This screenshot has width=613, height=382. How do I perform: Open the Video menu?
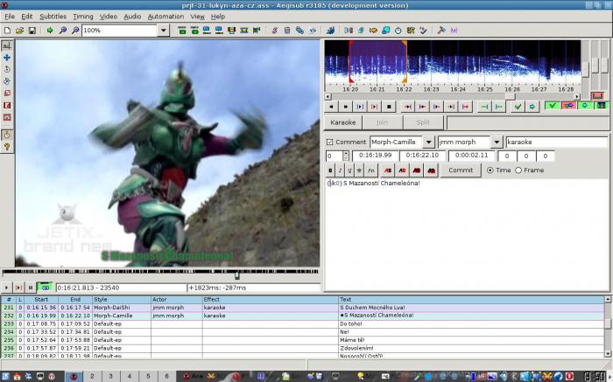click(x=109, y=17)
